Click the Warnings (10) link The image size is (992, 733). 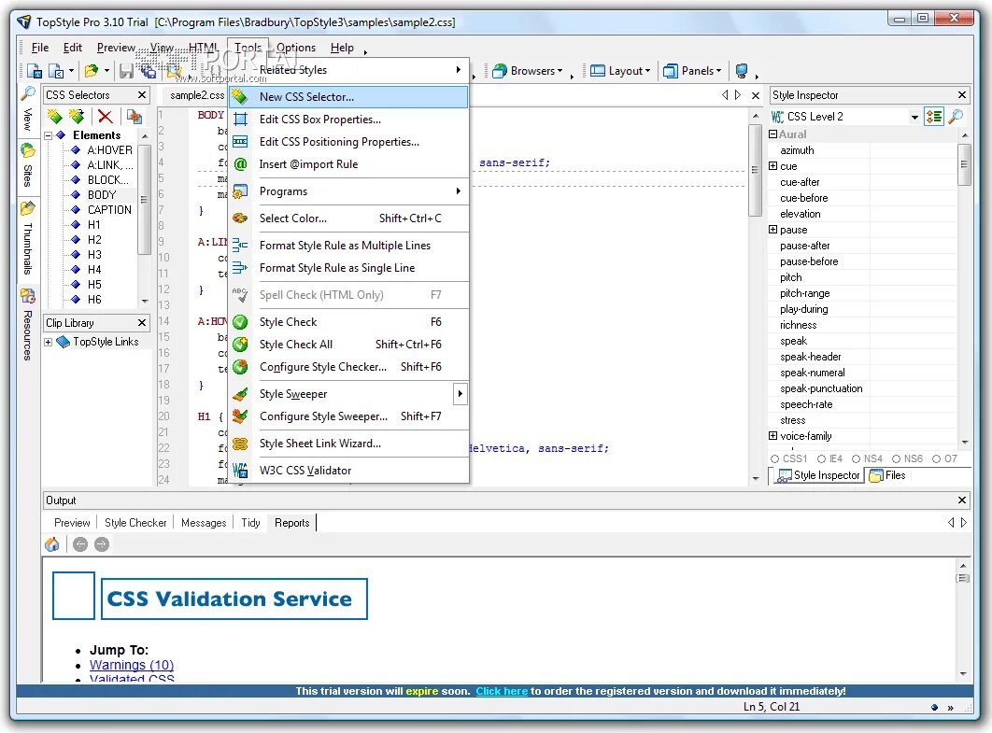132,666
